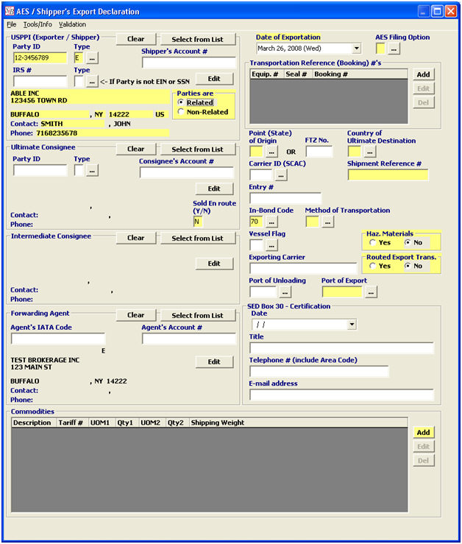Screen dimensions: 462x544
Task: Open Country of Ultimate Destination lookup
Action: [x=370, y=152]
